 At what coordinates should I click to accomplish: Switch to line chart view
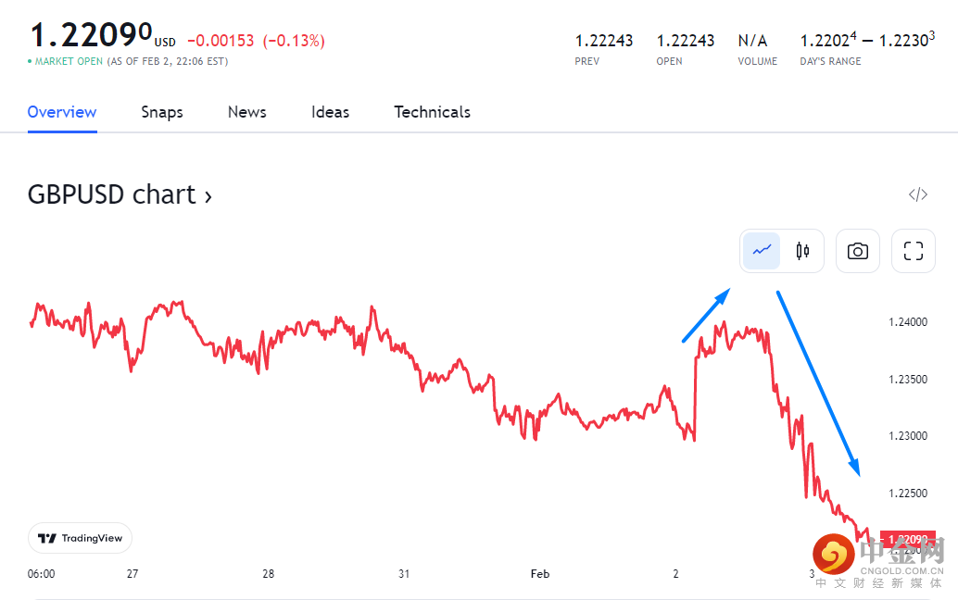(x=762, y=251)
